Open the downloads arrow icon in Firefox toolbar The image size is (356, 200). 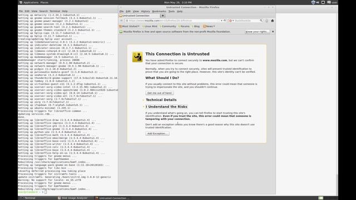pyautogui.click(x=267, y=21)
